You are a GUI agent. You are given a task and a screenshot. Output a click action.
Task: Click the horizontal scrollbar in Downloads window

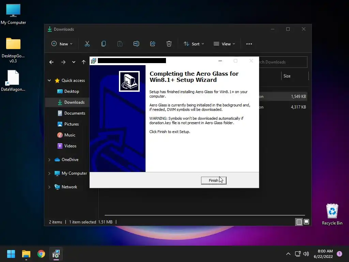204,215
